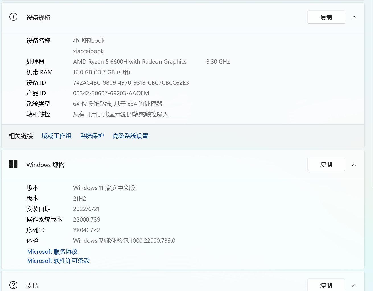Image resolution: width=373 pixels, height=291 pixels.
Task: Click the Windows 规格 section heading
Action: coord(46,165)
